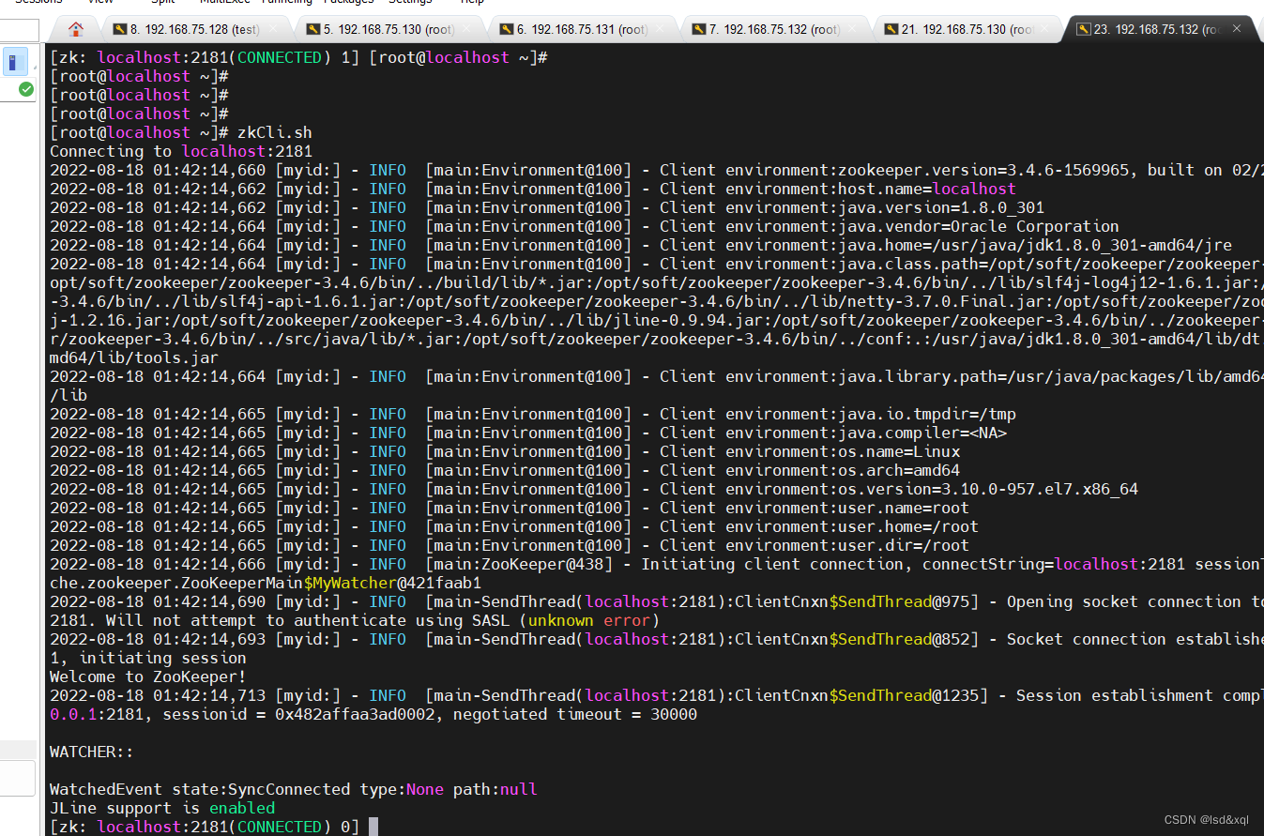Click the first zk prompt ending in 1]
This screenshot has width=1264, height=836.
tap(205, 57)
